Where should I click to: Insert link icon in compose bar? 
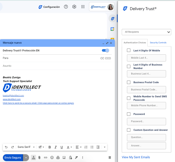point(45,157)
